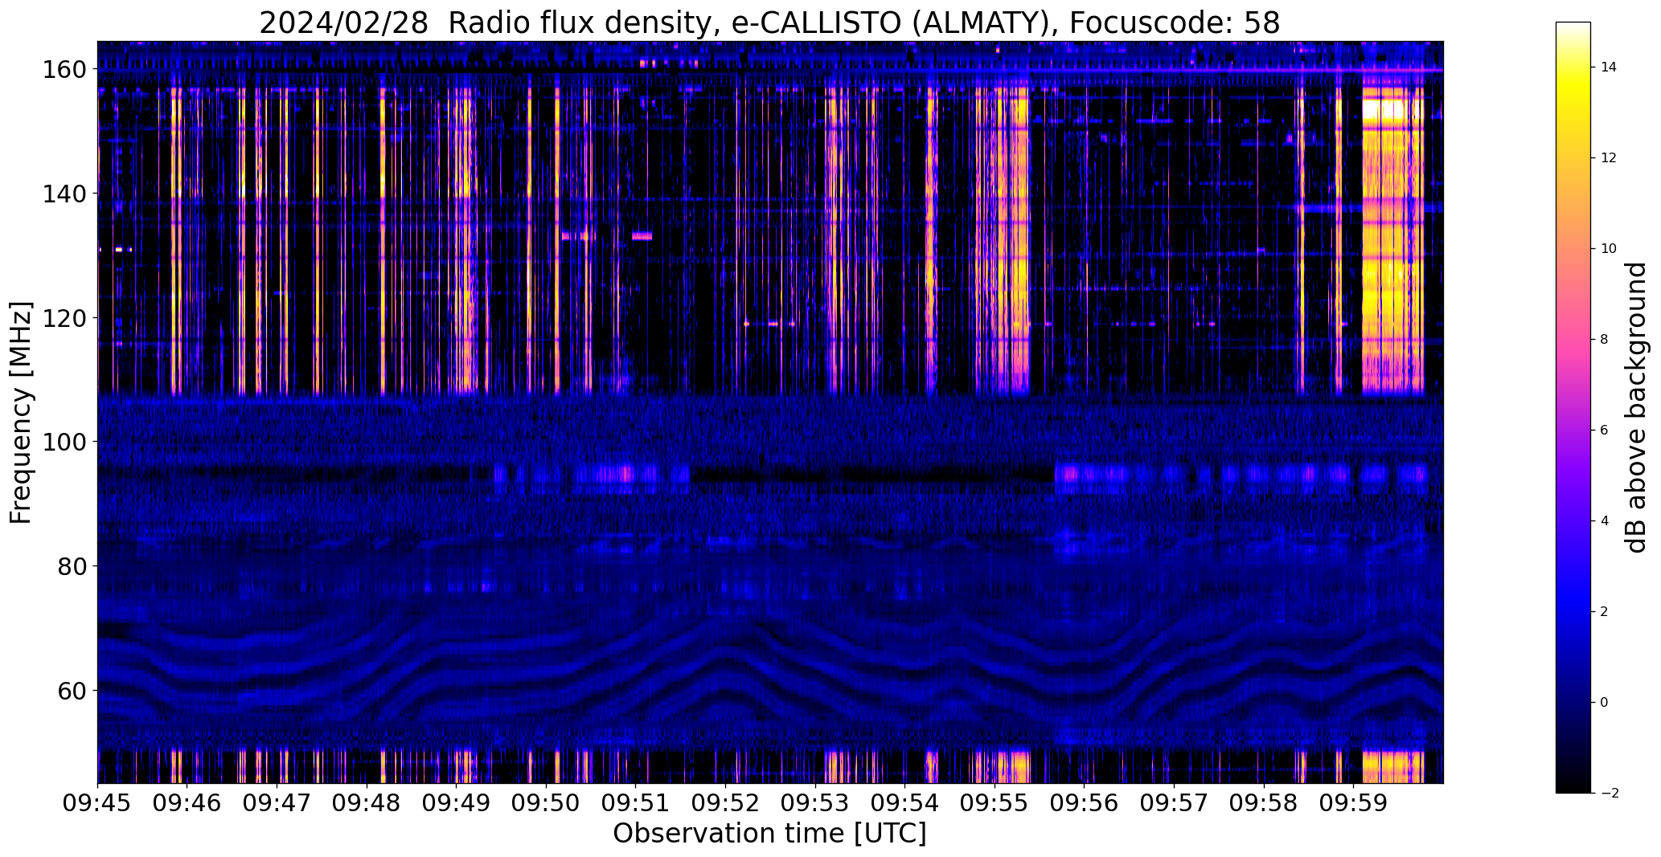Viewport: 1661px width, 857px height.
Task: Click the 'Observation time [UTC]' axis label
Action: tap(769, 834)
